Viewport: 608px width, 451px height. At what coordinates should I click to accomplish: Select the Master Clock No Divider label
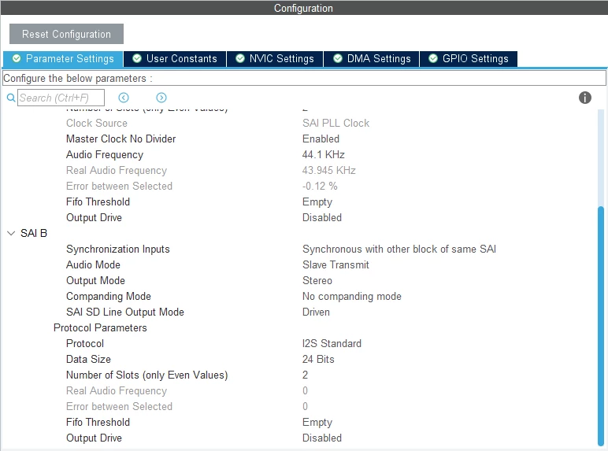coord(121,139)
